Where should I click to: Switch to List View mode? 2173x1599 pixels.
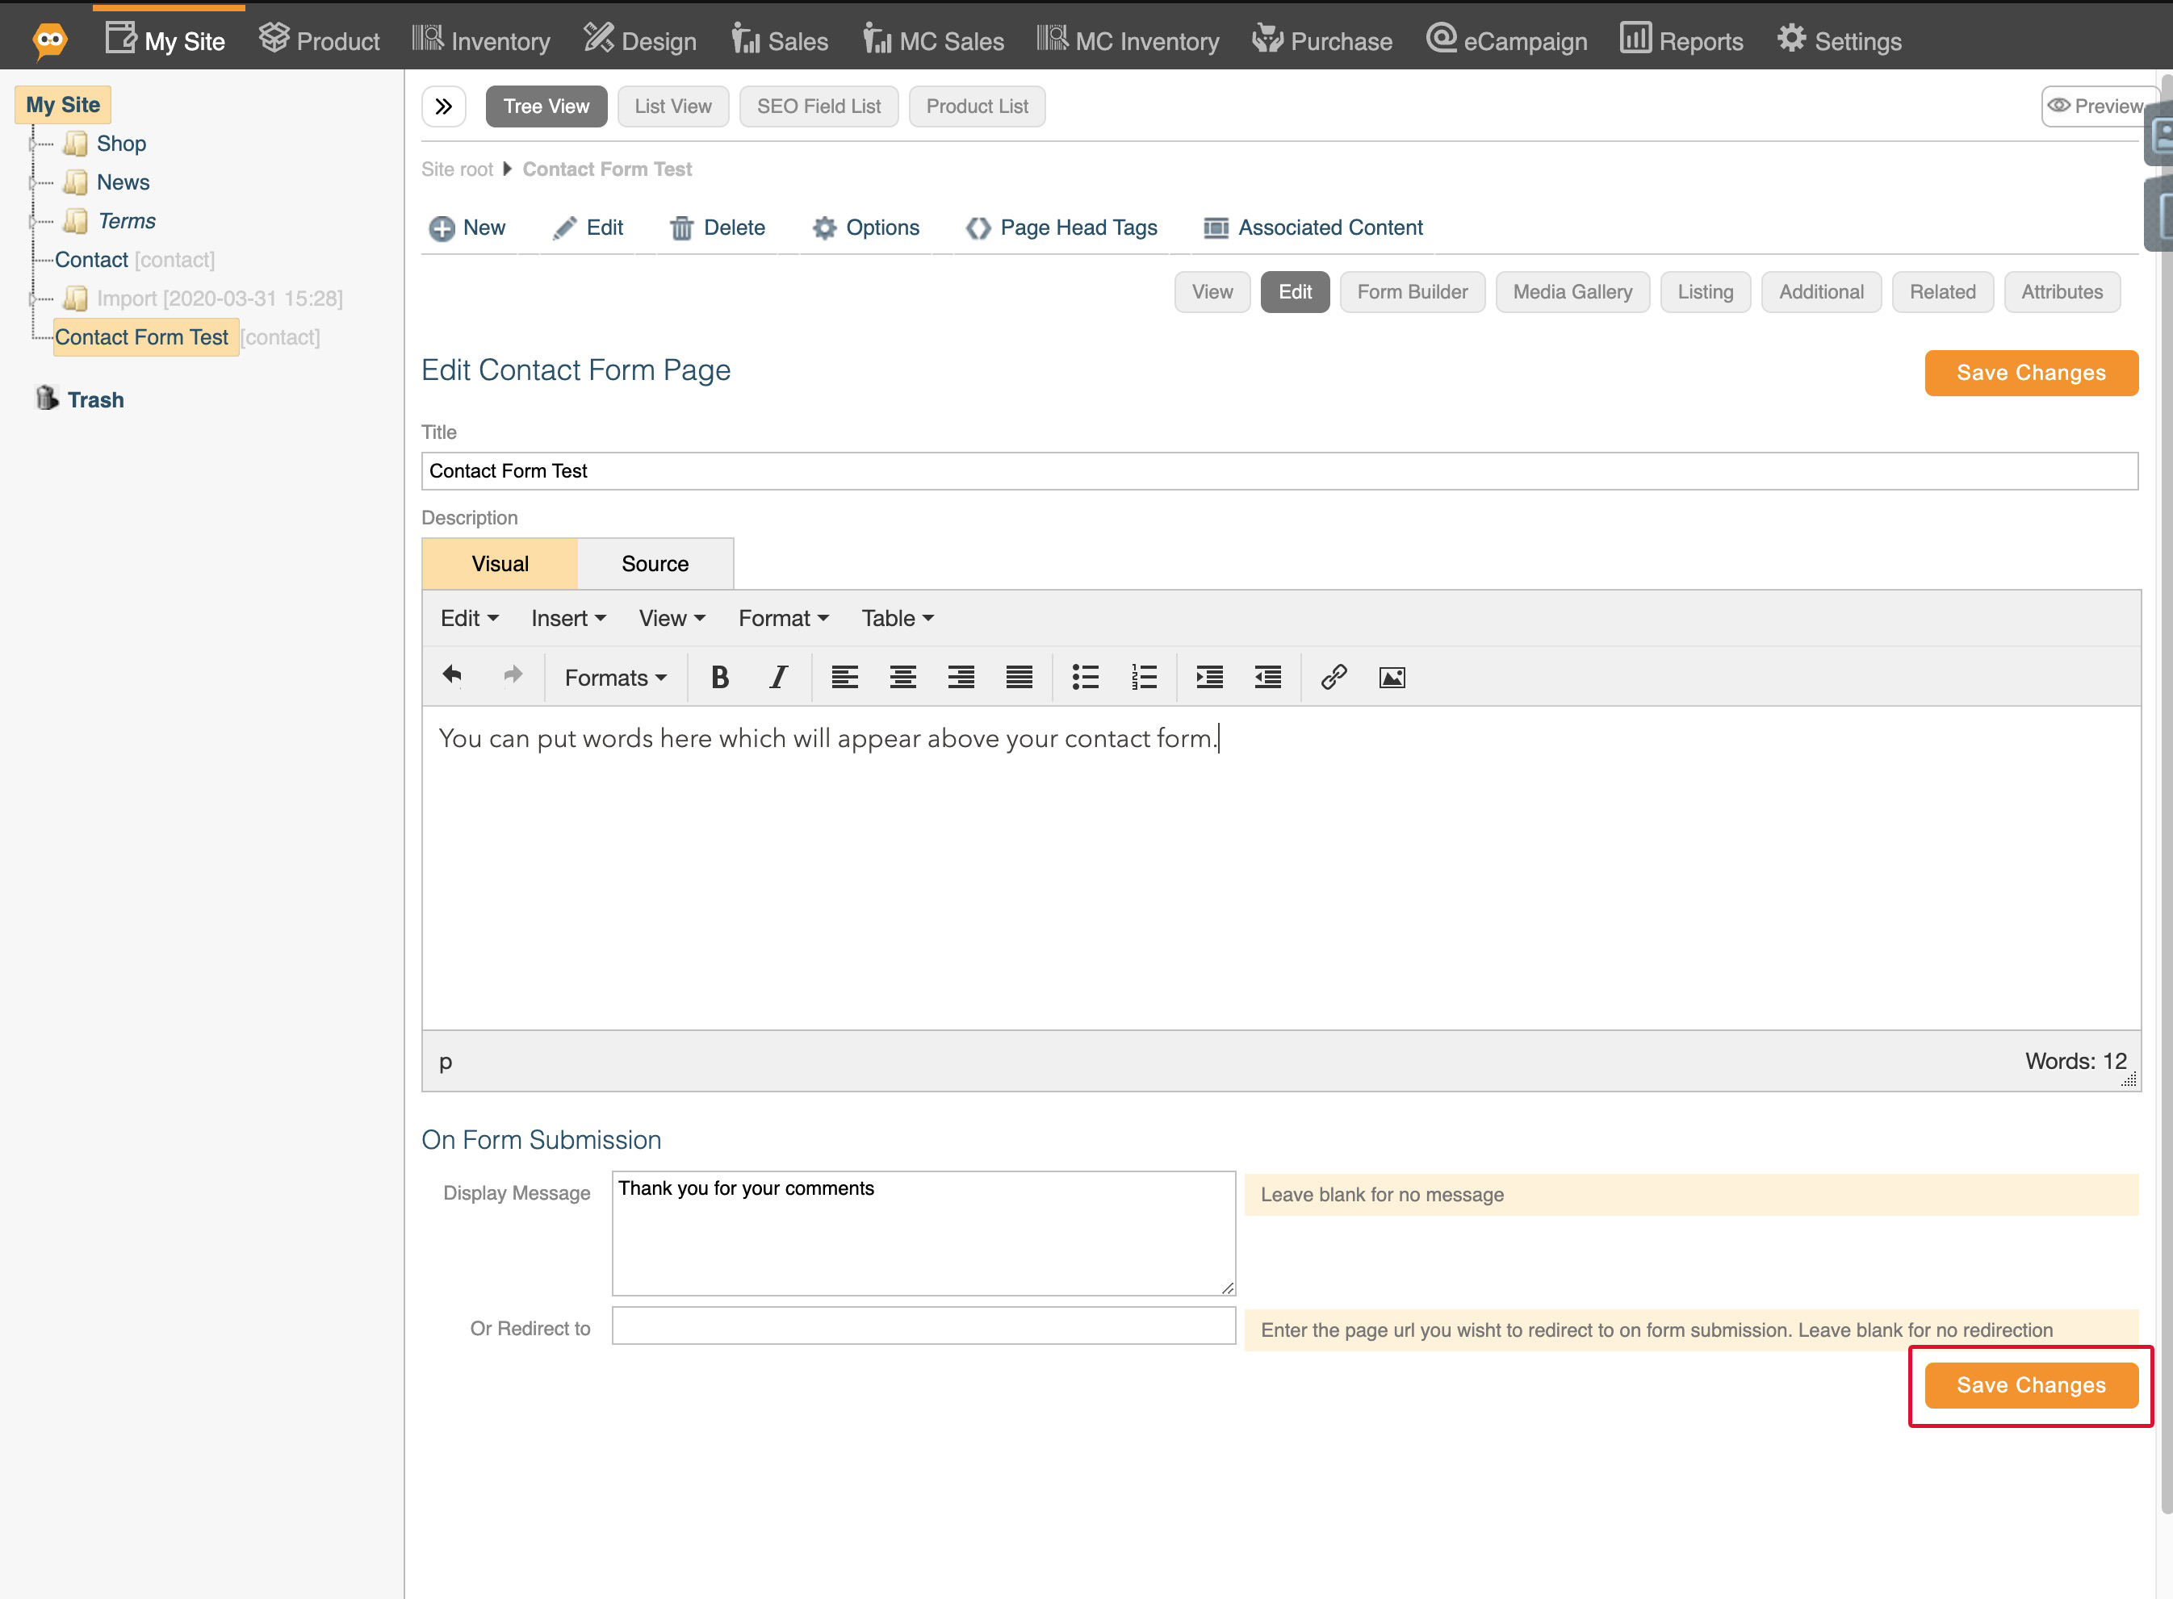(x=672, y=106)
